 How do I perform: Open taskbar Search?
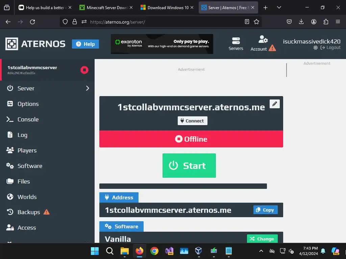(110, 251)
